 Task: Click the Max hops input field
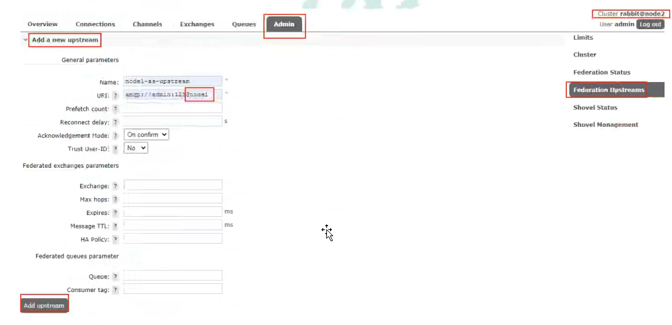coord(173,198)
